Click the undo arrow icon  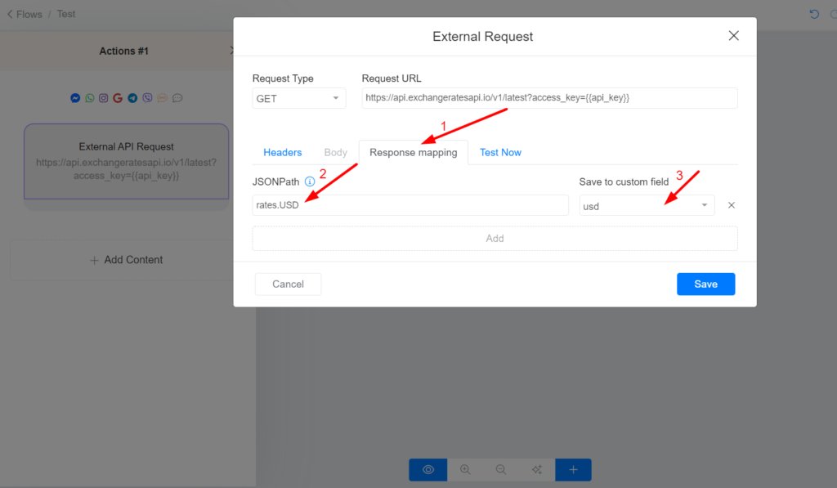814,14
